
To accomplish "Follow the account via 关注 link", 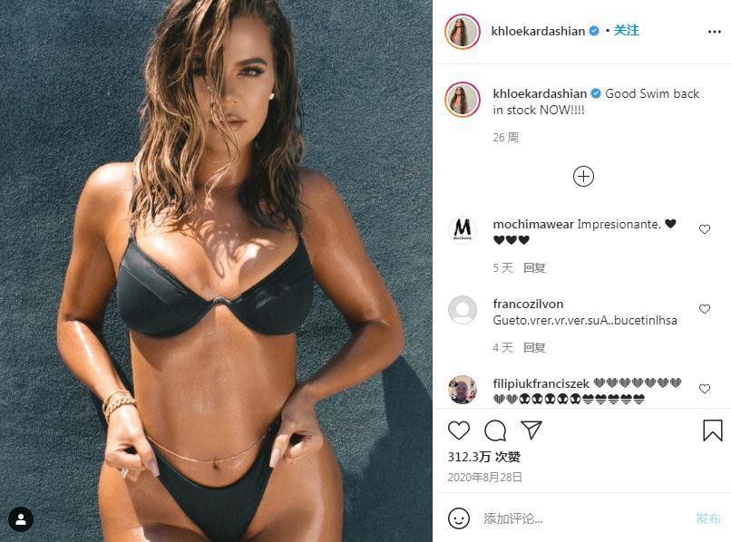I will [x=626, y=31].
